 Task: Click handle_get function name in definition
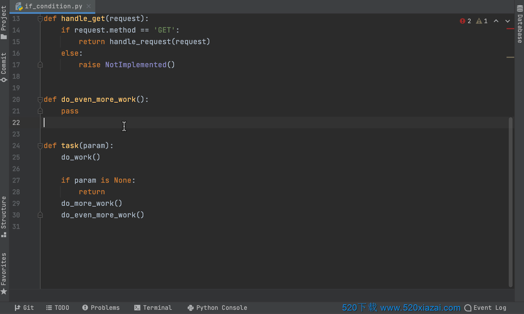click(x=83, y=18)
